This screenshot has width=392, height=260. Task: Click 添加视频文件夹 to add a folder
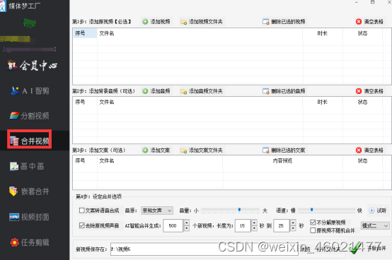point(202,22)
